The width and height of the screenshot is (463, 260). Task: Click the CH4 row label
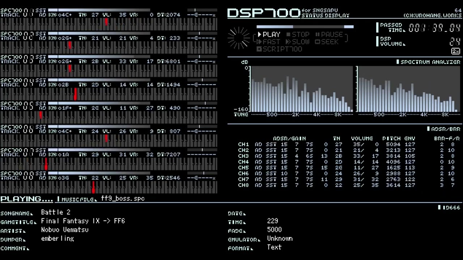pos(243,162)
